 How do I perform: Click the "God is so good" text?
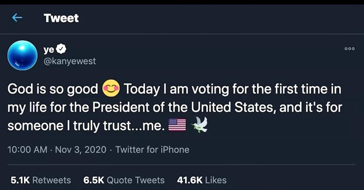pyautogui.click(x=52, y=89)
